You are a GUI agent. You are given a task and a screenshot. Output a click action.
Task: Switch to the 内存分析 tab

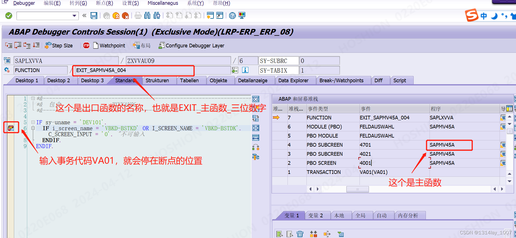click(x=408, y=216)
